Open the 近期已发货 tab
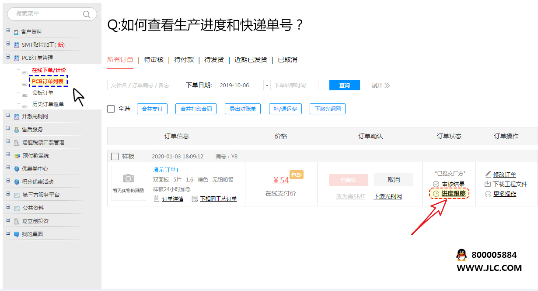This screenshot has height=291, width=538. (251, 60)
